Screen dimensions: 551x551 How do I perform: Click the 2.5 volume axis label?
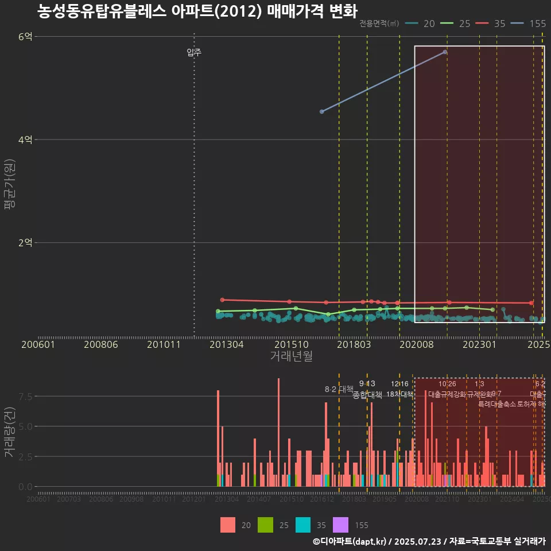click(25, 457)
